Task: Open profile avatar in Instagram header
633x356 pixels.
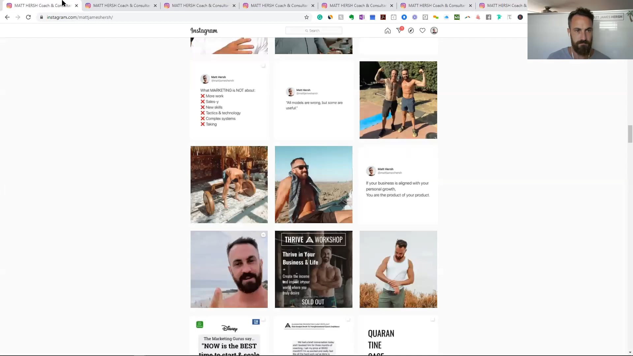Action: point(434,31)
